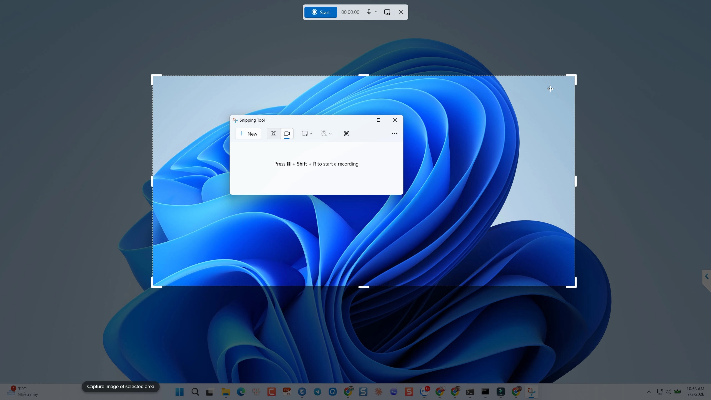Open See more ellipsis menu

click(394, 134)
